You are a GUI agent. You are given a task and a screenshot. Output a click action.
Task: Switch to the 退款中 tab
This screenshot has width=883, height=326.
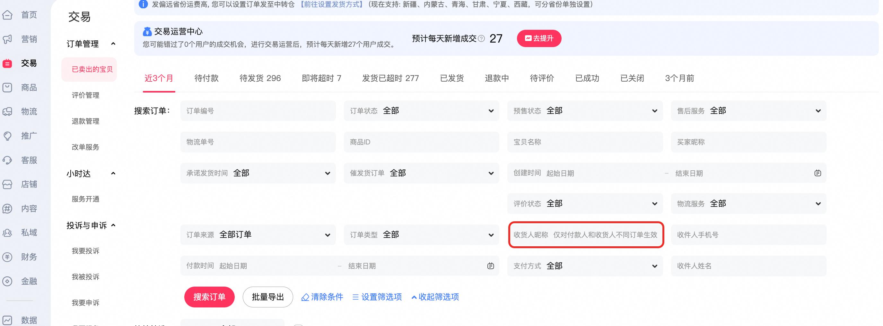click(x=497, y=78)
